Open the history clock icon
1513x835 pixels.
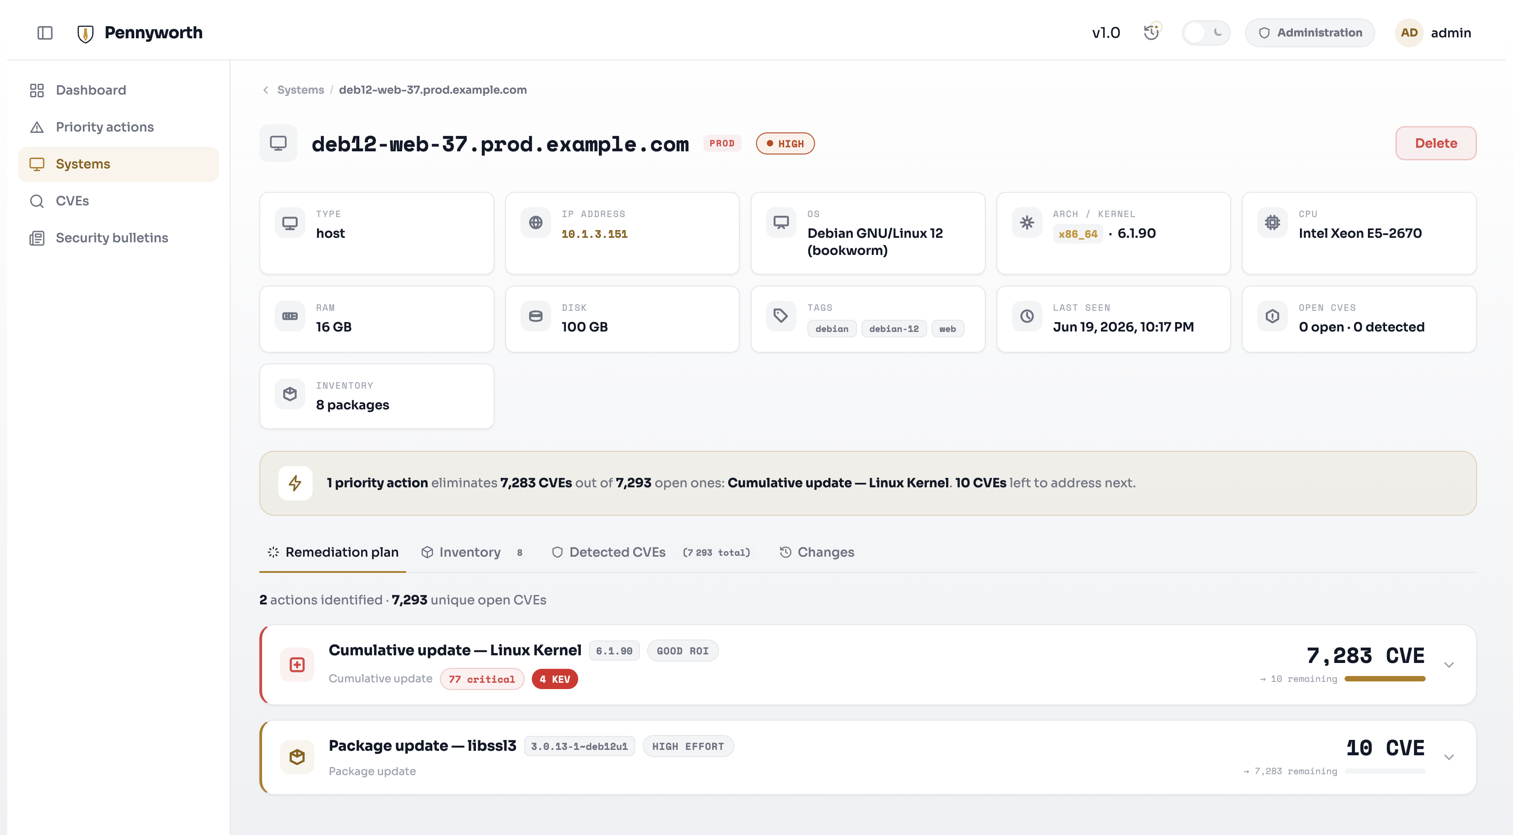[x=1151, y=32]
